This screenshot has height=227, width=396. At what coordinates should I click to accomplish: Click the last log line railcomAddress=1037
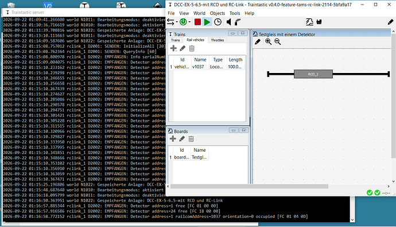156,217
